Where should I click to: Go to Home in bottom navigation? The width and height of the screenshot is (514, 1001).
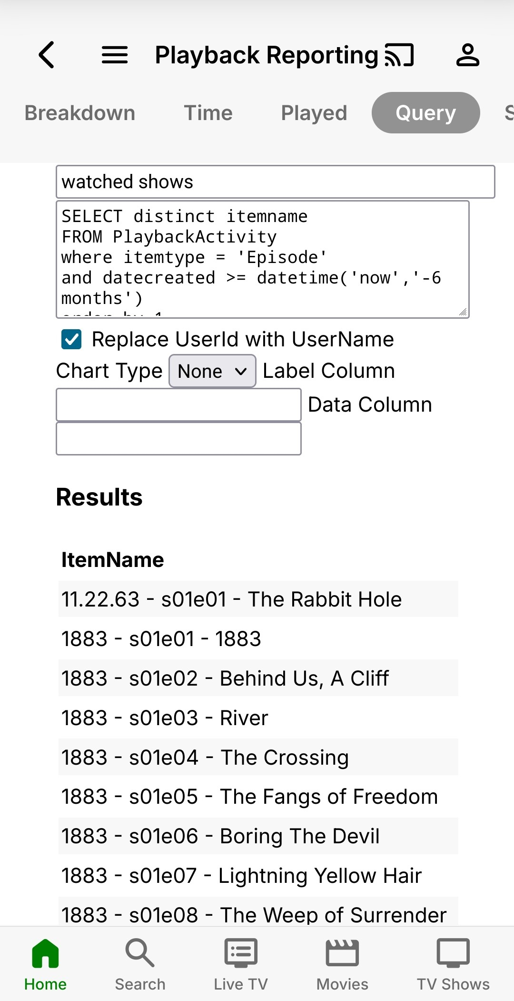pyautogui.click(x=45, y=964)
